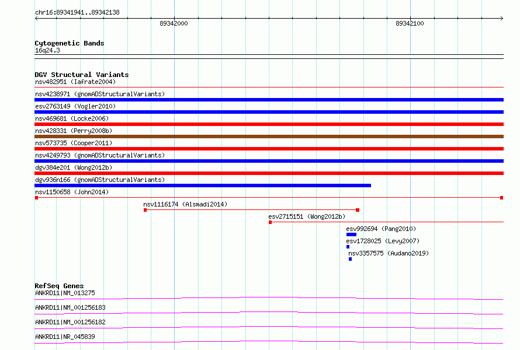Open nsv573735 (Cooper2011) label
This screenshot has width=520, height=350.
pos(74,143)
